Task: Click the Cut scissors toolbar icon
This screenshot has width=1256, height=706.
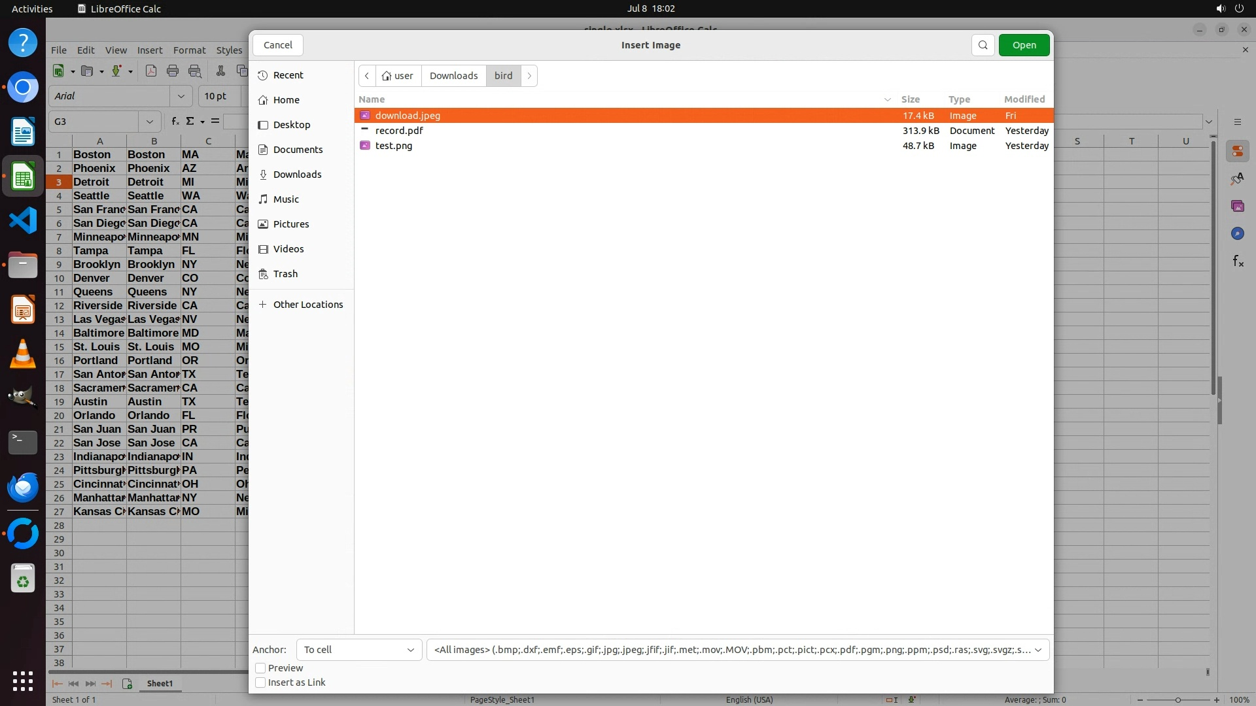Action: [x=220, y=71]
